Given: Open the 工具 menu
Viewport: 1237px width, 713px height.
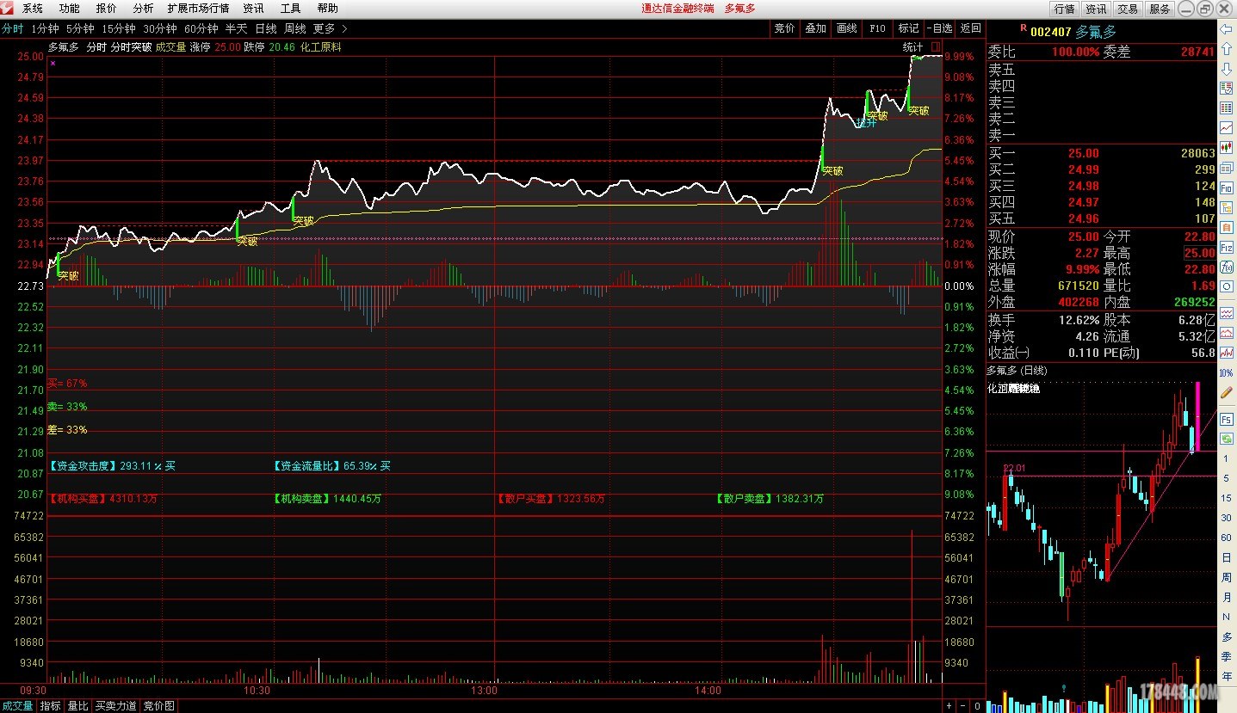Looking at the screenshot, I should pos(291,9).
